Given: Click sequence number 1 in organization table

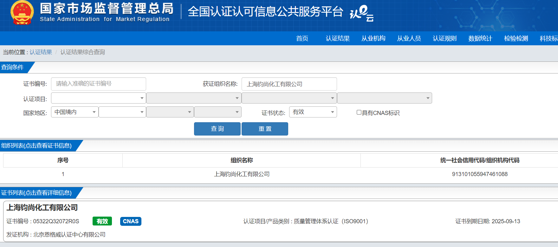Looking at the screenshot, I should (x=63, y=174).
